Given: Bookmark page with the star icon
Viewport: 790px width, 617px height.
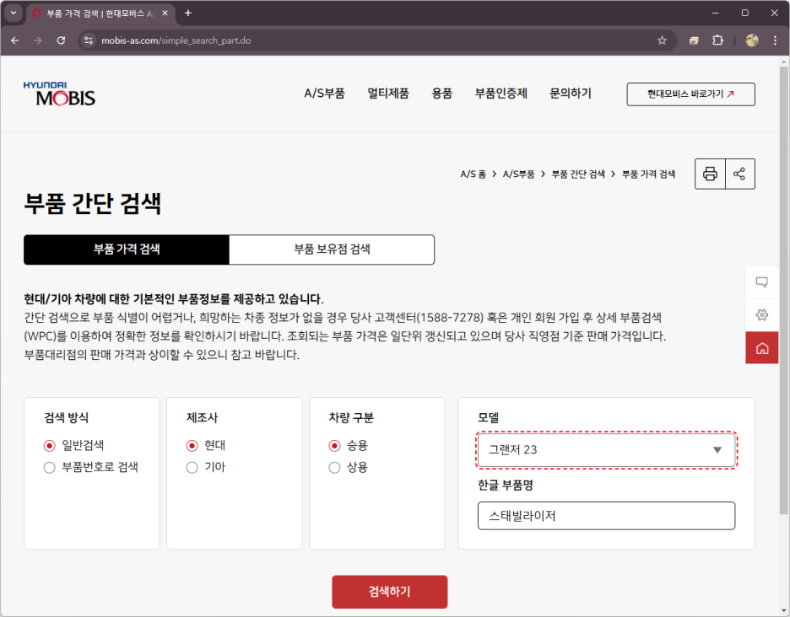Looking at the screenshot, I should point(662,40).
